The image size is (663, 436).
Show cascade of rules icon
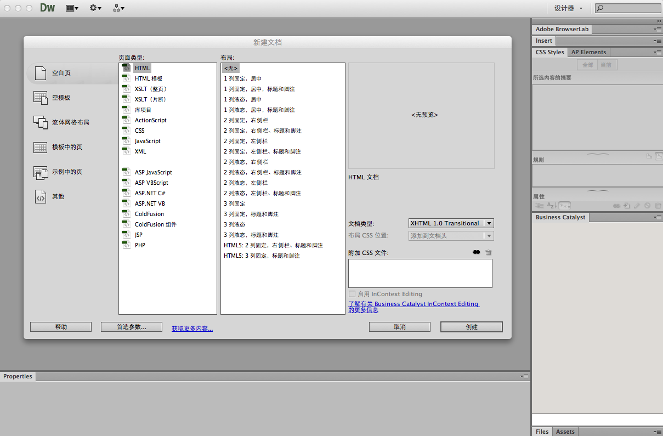coord(659,156)
